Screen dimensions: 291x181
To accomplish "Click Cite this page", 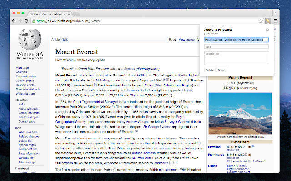I will pyautogui.click(x=27, y=162).
